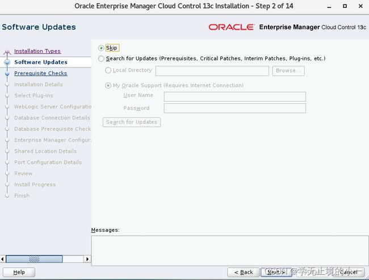Click the sidebar horizontal scrollbar thumb
The image size is (369, 280).
pos(34,259)
